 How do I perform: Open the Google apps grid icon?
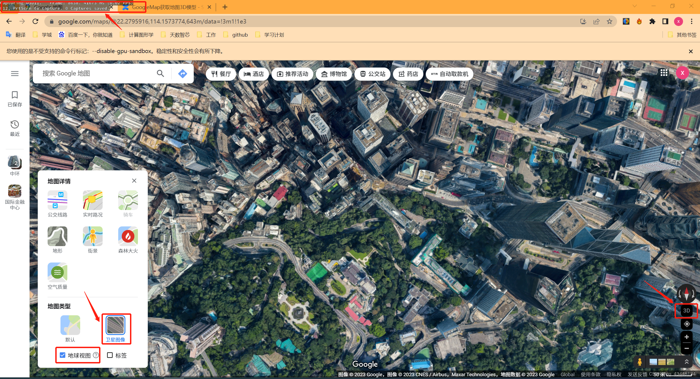[664, 73]
